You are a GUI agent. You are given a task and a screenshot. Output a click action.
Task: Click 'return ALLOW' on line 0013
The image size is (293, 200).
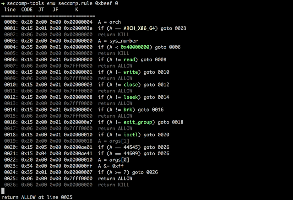(x=115, y=103)
